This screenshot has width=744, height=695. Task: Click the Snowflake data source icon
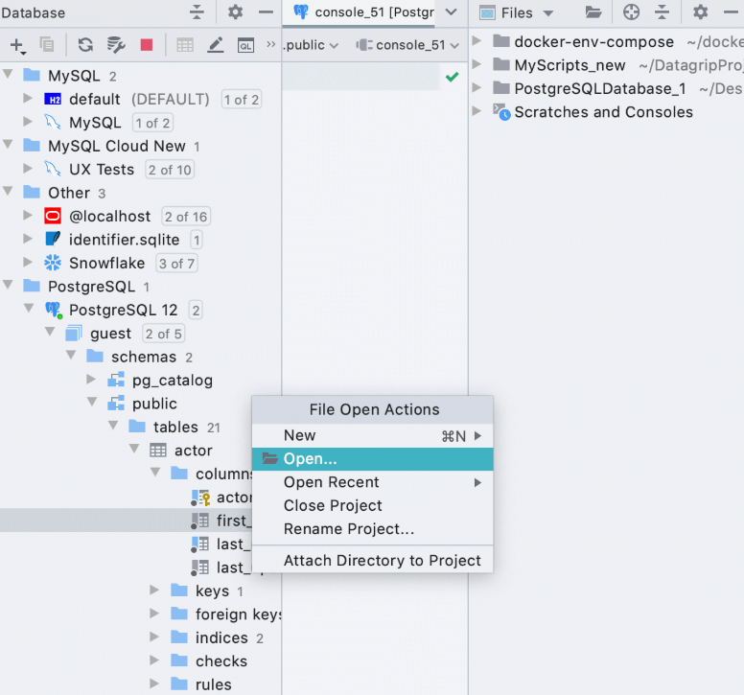53,263
